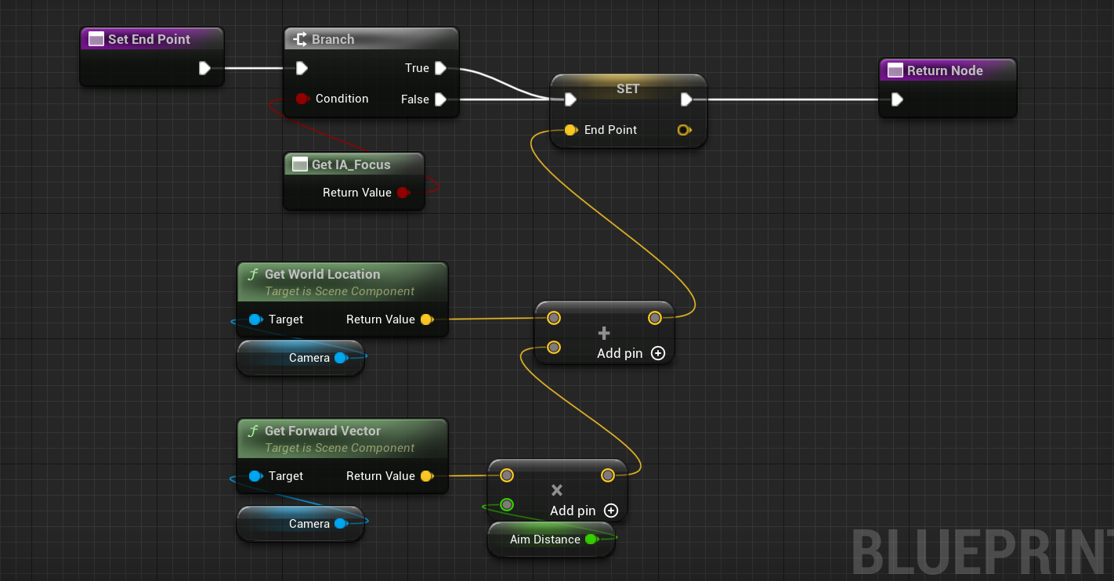This screenshot has width=1114, height=581.
Task: Select the End Point input pin on SET
Action: click(x=571, y=130)
